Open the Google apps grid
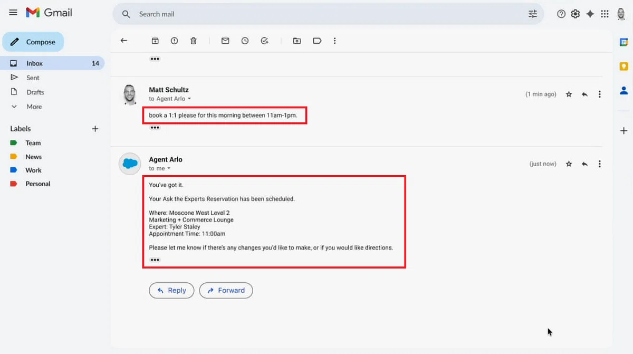The width and height of the screenshot is (633, 354). 605,14
